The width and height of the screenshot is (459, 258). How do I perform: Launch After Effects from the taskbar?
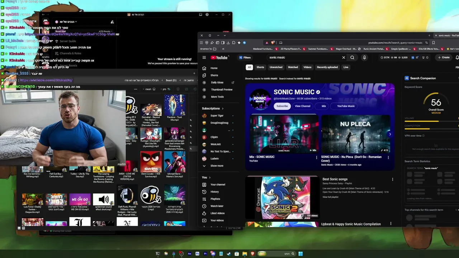click(189, 254)
